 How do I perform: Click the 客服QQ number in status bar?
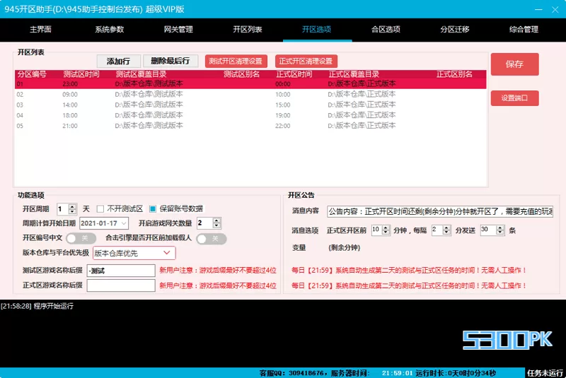306,373
